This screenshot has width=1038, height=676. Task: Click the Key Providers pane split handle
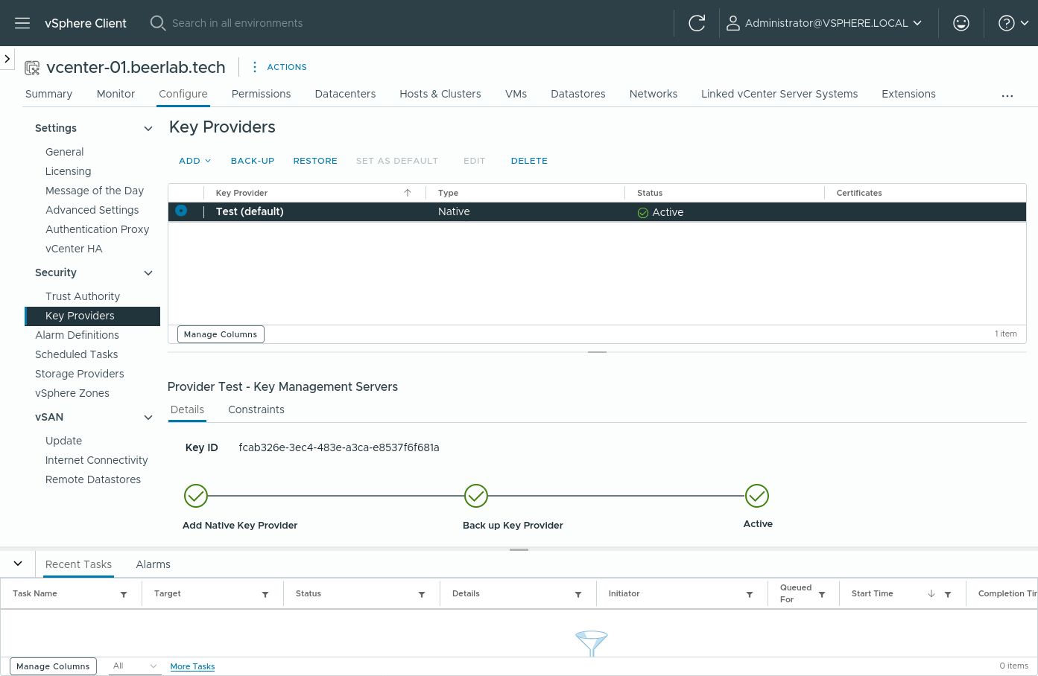pos(597,351)
